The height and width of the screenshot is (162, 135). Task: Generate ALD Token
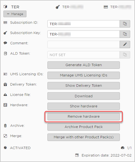(x=84, y=65)
